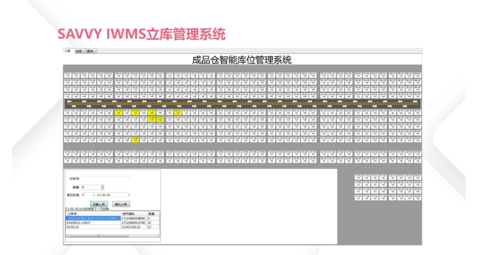Click the 工单号 column header
Image resolution: width=478 pixels, height=255 pixels.
pyautogui.click(x=93, y=214)
